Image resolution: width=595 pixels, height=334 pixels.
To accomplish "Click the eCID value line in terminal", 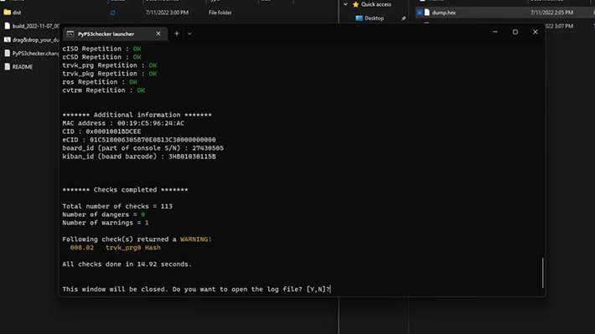I will (x=139, y=140).
